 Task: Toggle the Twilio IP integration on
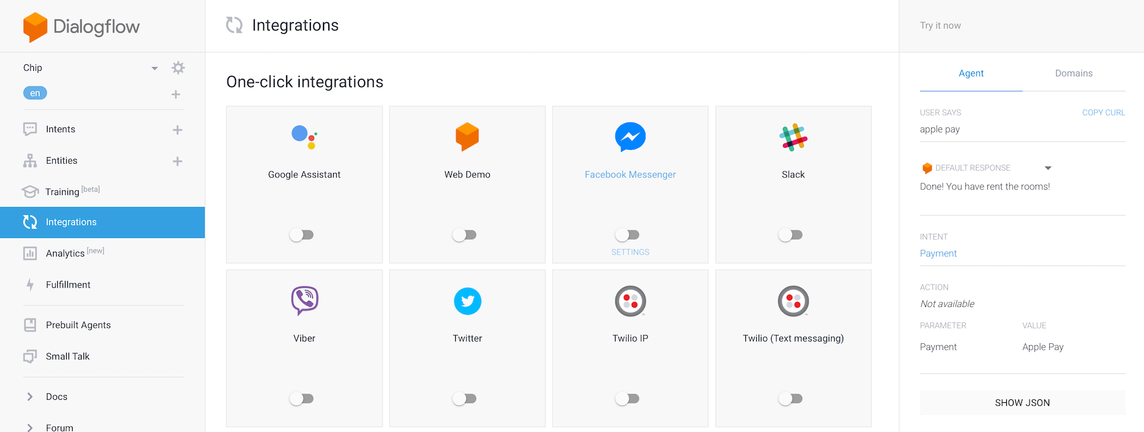(627, 399)
